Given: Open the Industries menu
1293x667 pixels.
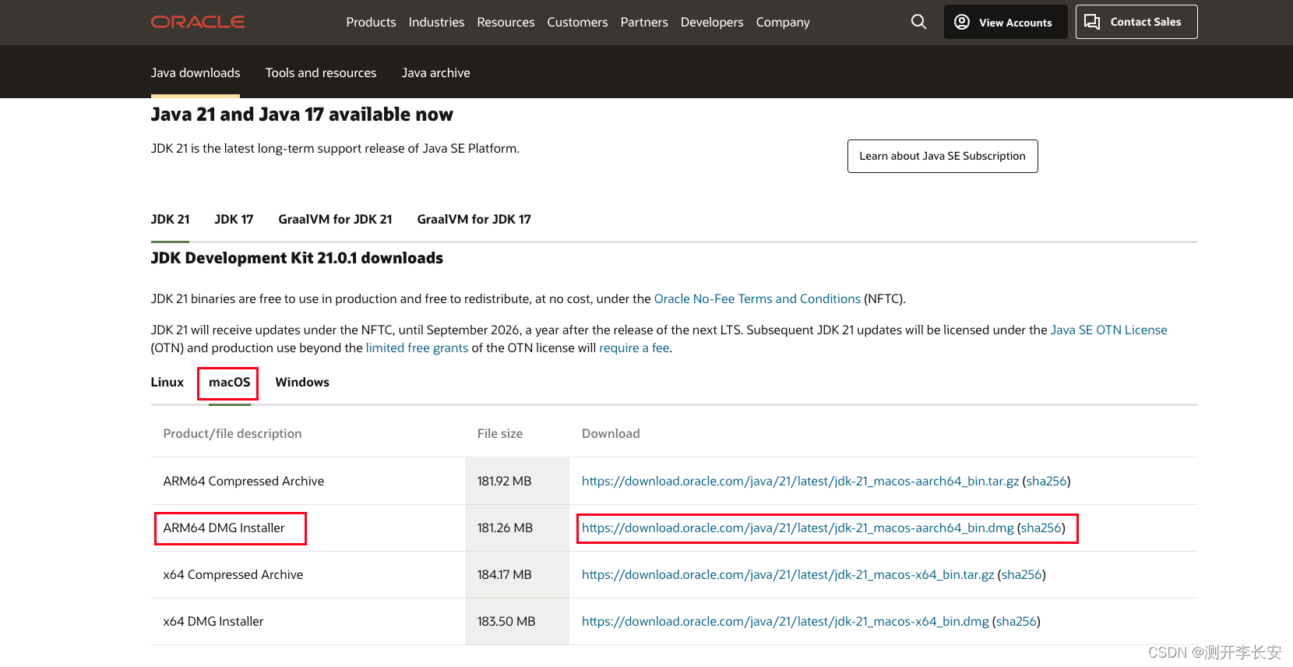Looking at the screenshot, I should point(436,22).
